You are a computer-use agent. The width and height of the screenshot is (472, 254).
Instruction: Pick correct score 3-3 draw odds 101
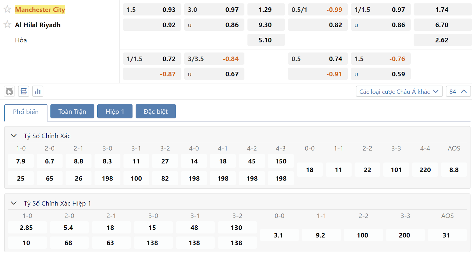pyautogui.click(x=396, y=170)
